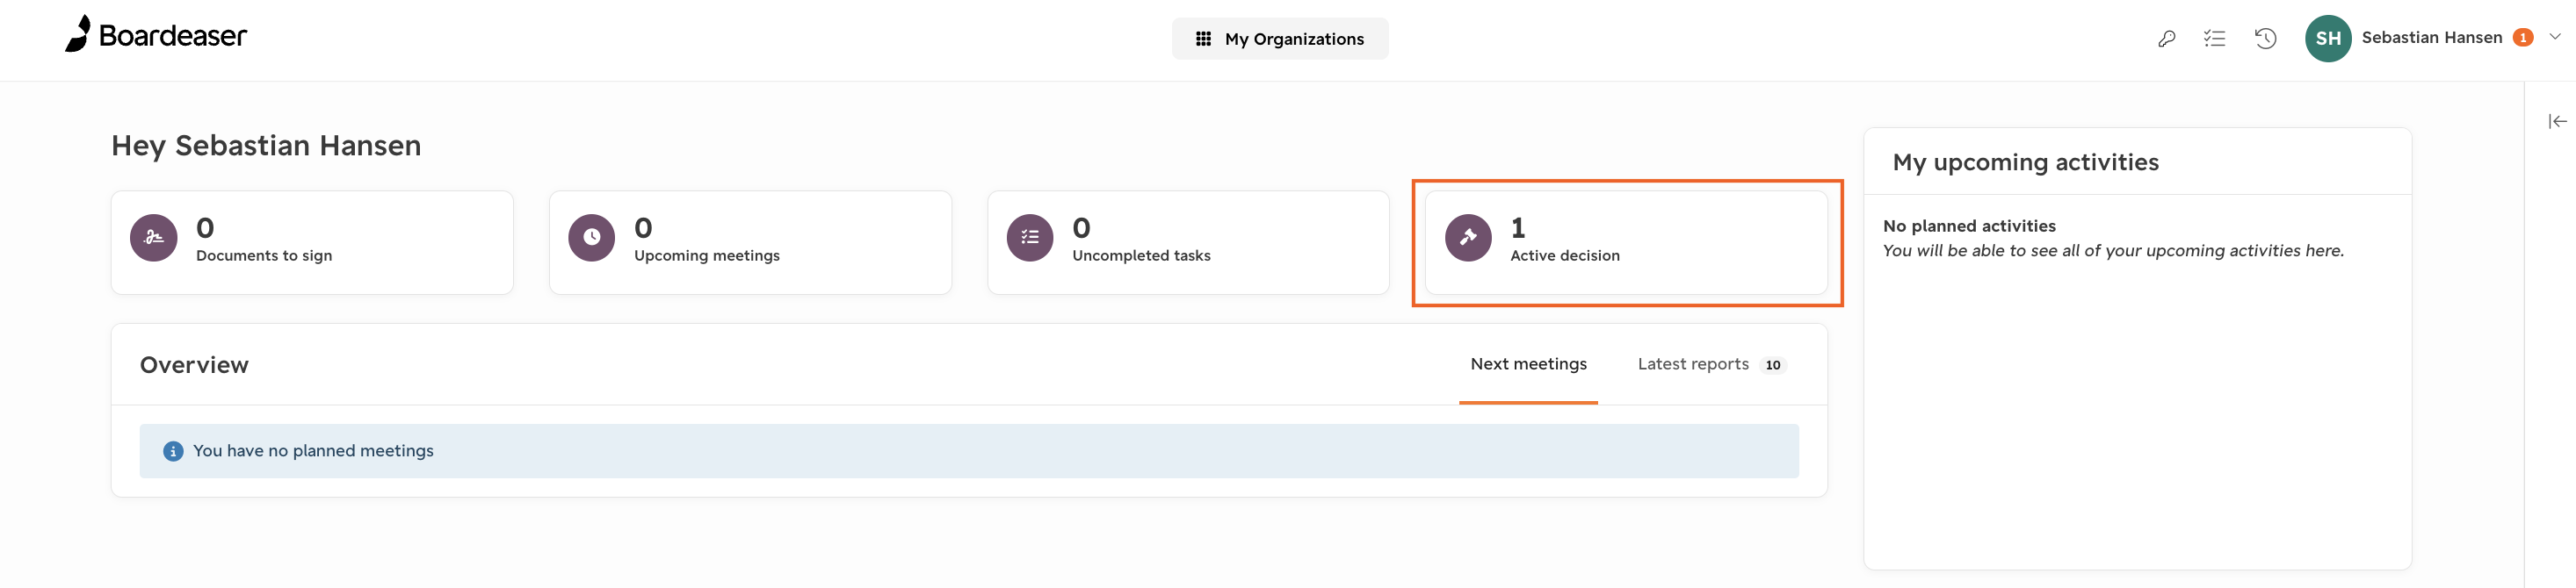Select the 'No planned activities' text
2576x588 pixels.
(1969, 226)
